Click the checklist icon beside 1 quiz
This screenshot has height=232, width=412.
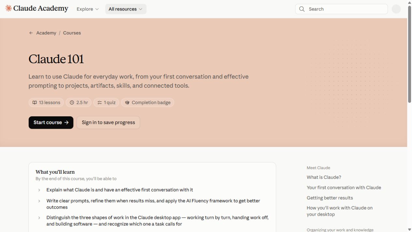pyautogui.click(x=100, y=103)
